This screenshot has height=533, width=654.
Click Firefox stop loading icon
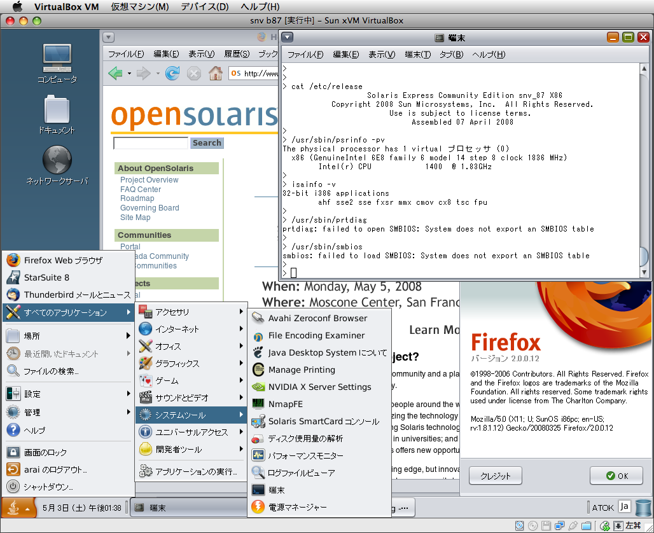point(193,74)
